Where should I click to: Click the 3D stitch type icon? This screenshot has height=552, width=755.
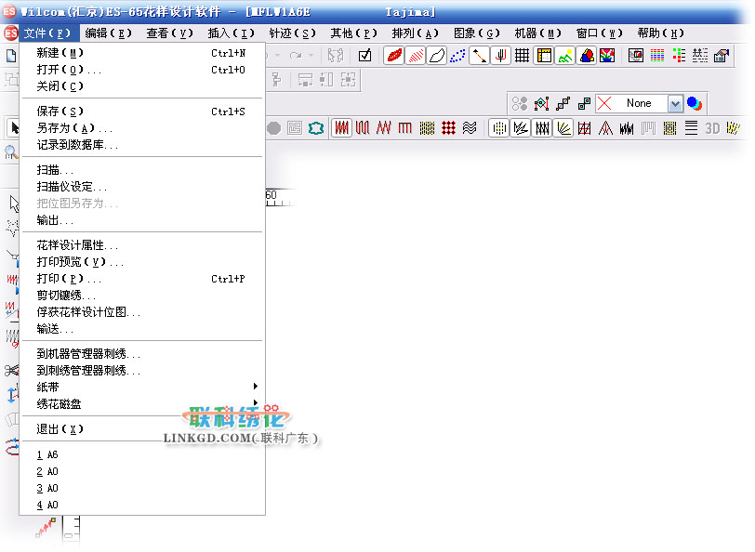(712, 128)
